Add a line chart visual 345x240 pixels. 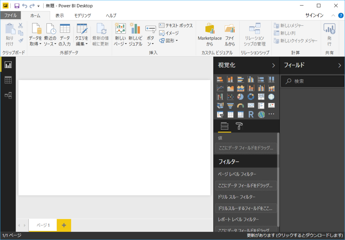pyautogui.click(x=220, y=88)
